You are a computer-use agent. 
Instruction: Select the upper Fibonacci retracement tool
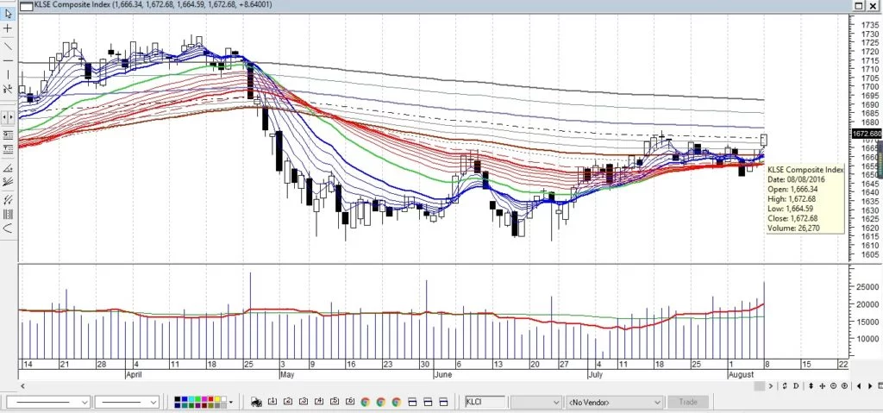8,135
